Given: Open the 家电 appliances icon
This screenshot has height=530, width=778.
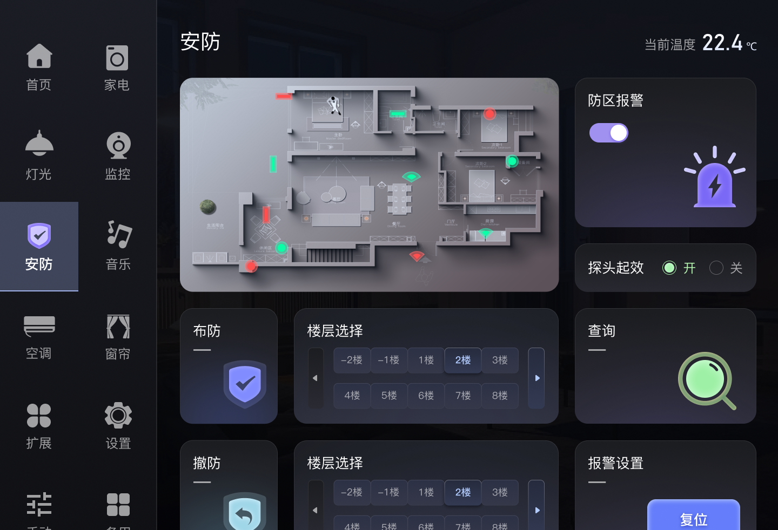Looking at the screenshot, I should [x=117, y=58].
